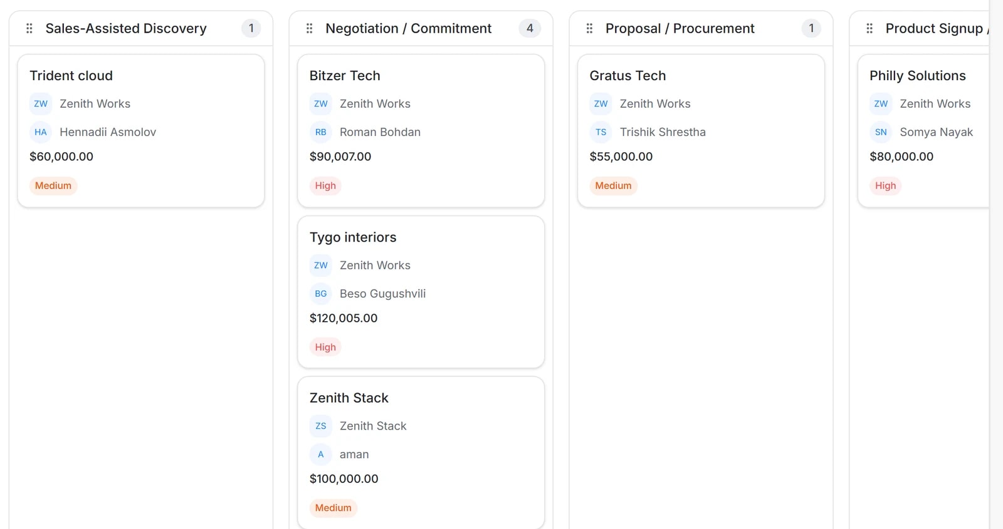This screenshot has width=1003, height=529.
Task: Open the Trident cloud deal card
Action: 141,131
